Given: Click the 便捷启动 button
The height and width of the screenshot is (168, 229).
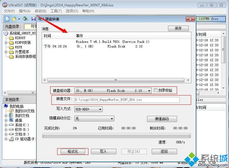Looking at the screenshot, I should pyautogui.click(x=162, y=119).
